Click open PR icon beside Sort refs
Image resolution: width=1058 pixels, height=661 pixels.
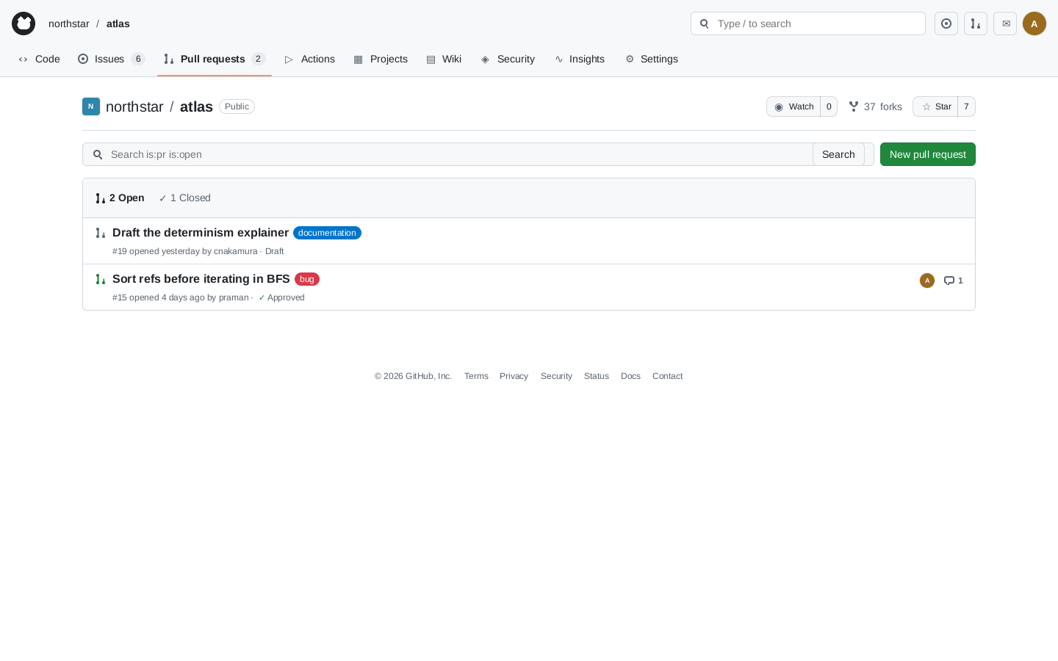pyautogui.click(x=101, y=279)
